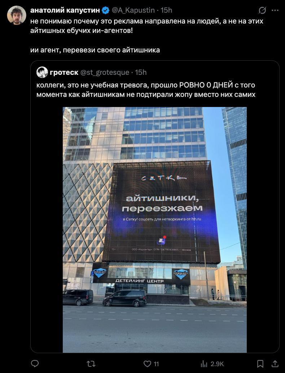Bookmark this tweet
The height and width of the screenshot is (373, 285).
(x=260, y=364)
